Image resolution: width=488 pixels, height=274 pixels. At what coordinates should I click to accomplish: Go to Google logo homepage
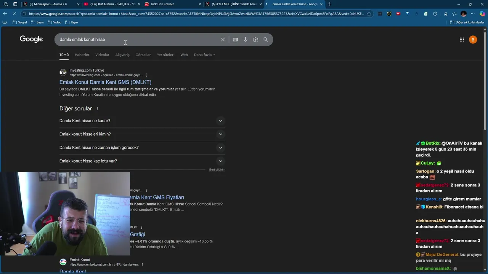click(x=31, y=39)
